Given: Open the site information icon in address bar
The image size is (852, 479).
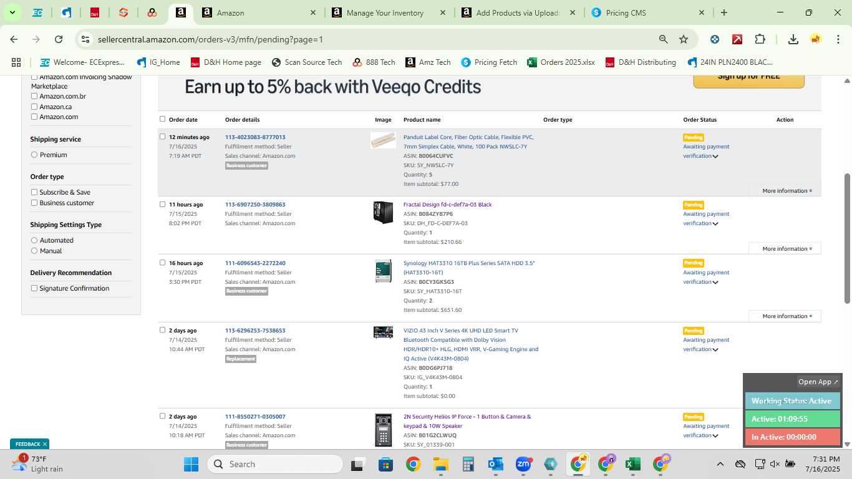Looking at the screenshot, I should point(85,39).
